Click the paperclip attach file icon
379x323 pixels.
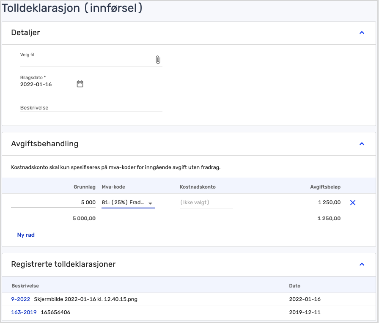(x=158, y=60)
